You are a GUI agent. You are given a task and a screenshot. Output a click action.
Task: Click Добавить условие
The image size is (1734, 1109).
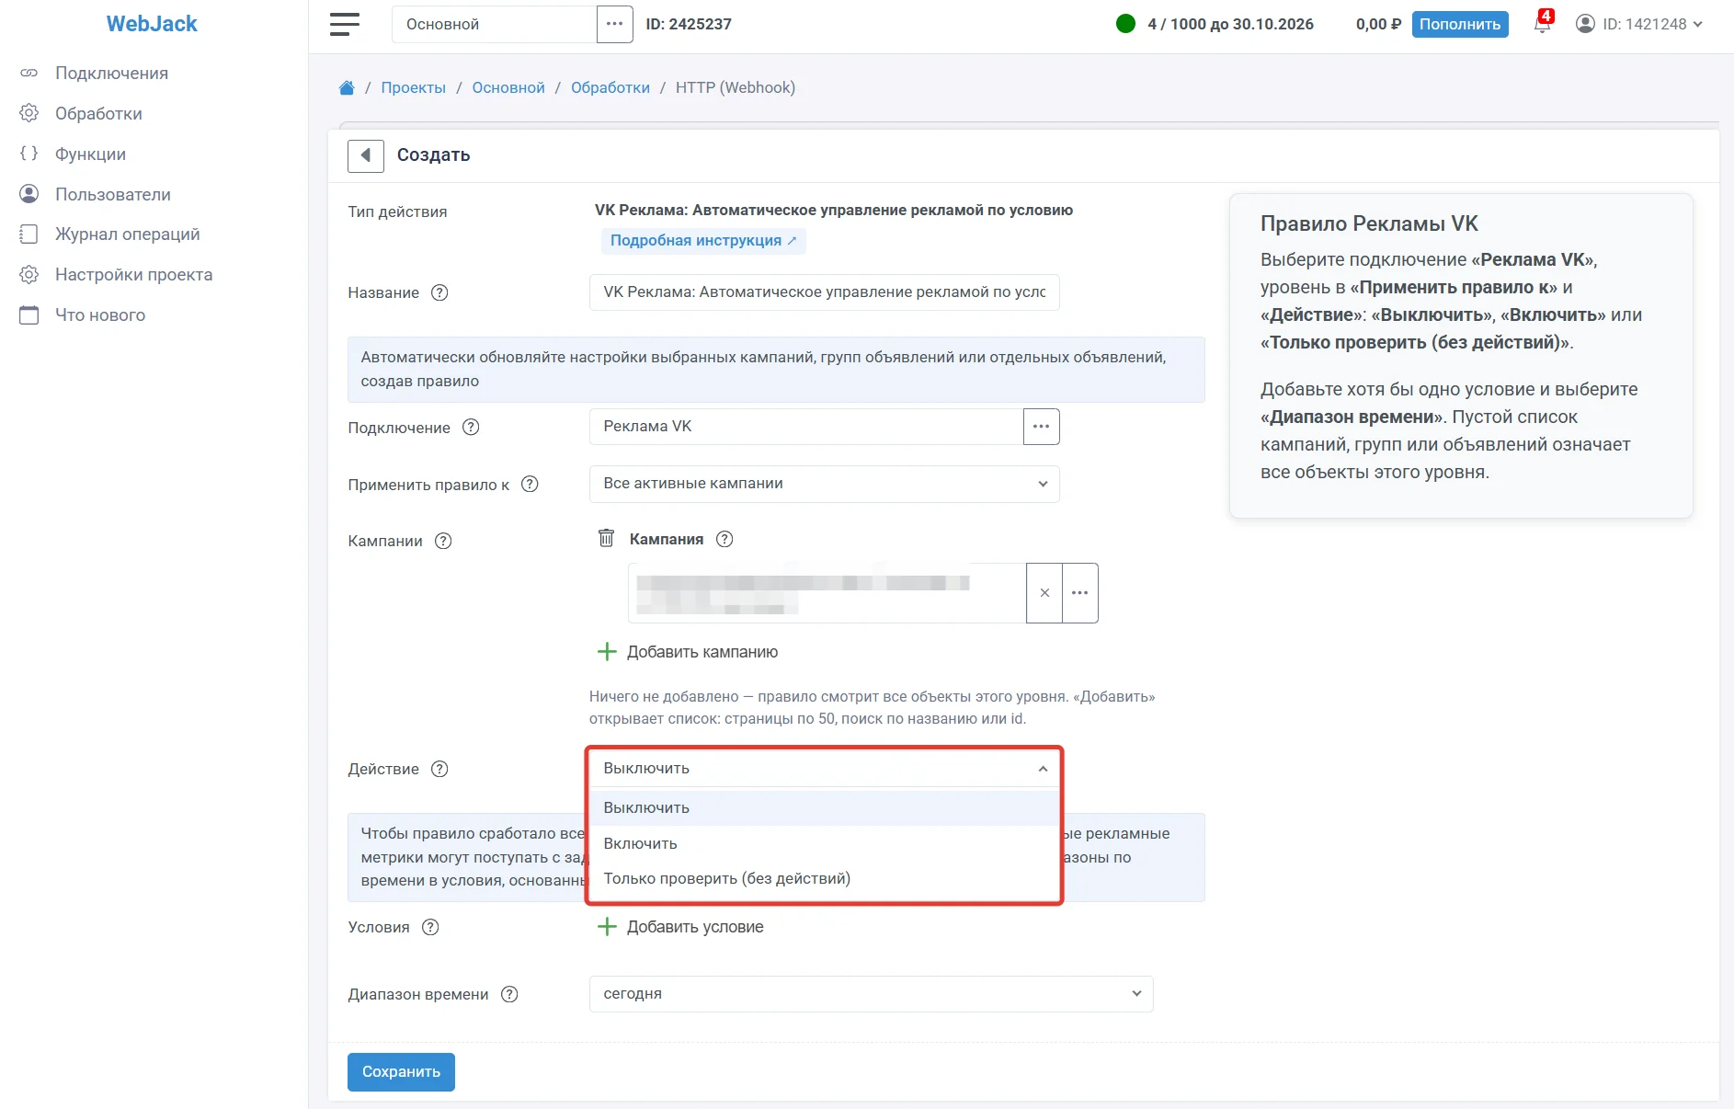[680, 927]
